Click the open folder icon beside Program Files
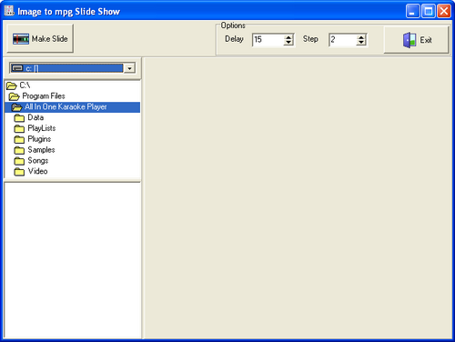455x342 pixels. (x=14, y=96)
